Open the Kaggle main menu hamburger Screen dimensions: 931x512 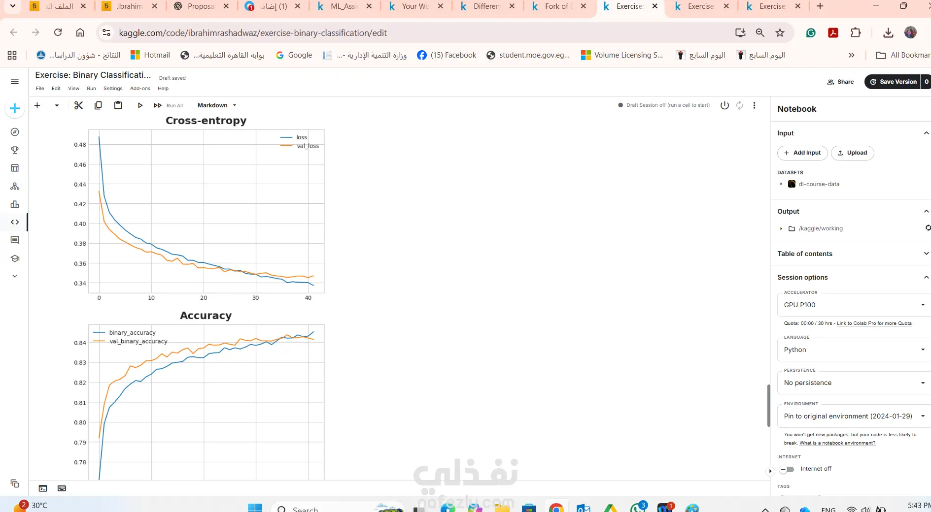pyautogui.click(x=15, y=81)
